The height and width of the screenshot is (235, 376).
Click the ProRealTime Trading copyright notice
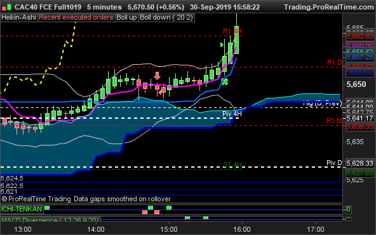point(86,199)
